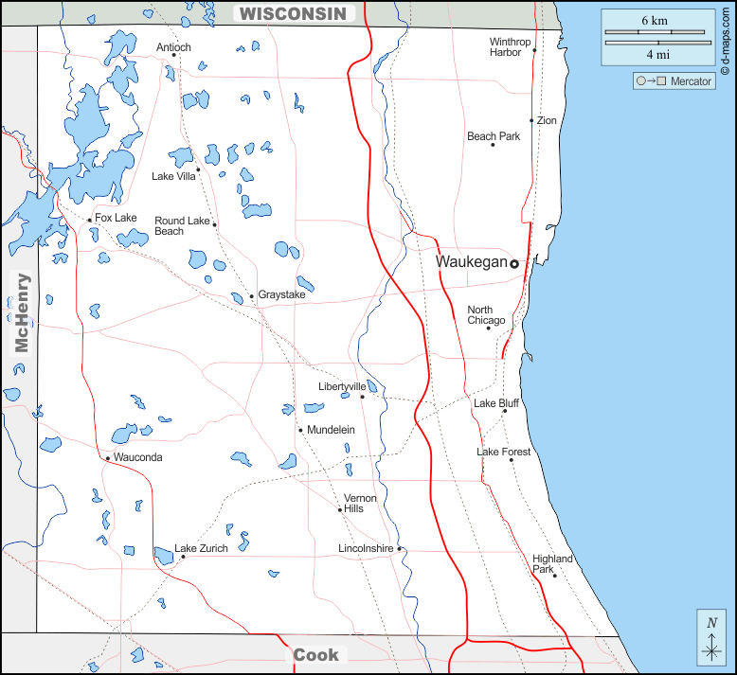Click the Mercator projection badge
The image size is (737, 675).
pos(674,81)
